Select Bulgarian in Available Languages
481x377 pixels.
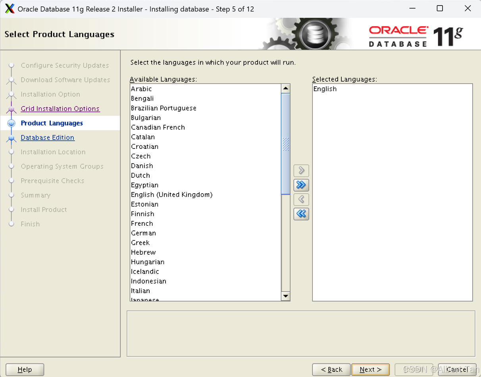[205, 118]
